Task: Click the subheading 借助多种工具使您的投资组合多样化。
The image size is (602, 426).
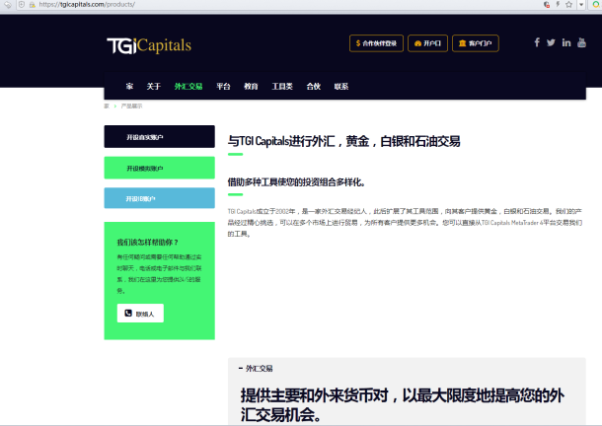Action: 296,181
